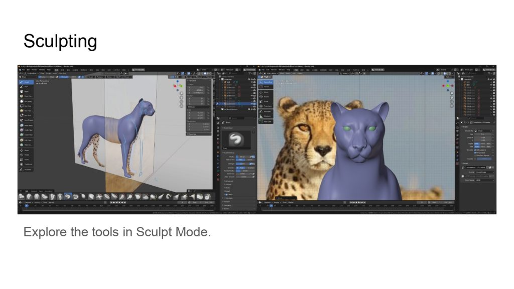Select the Rotate tool in right viewport toolbar
This screenshot has height=289, width=514.
click(x=266, y=97)
